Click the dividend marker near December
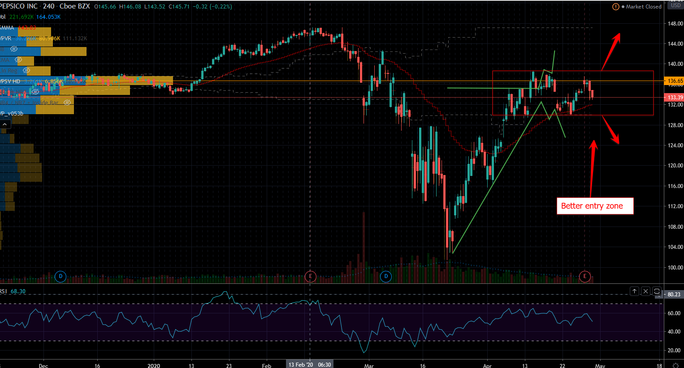Viewport: 684px width, 368px height. pos(61,276)
